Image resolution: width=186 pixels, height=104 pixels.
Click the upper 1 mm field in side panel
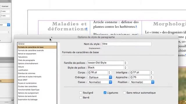point(5,12)
